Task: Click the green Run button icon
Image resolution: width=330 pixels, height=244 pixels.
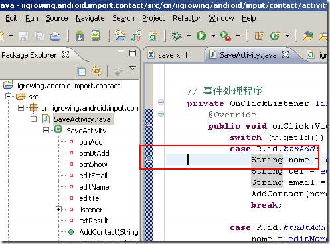Action: tap(201, 36)
